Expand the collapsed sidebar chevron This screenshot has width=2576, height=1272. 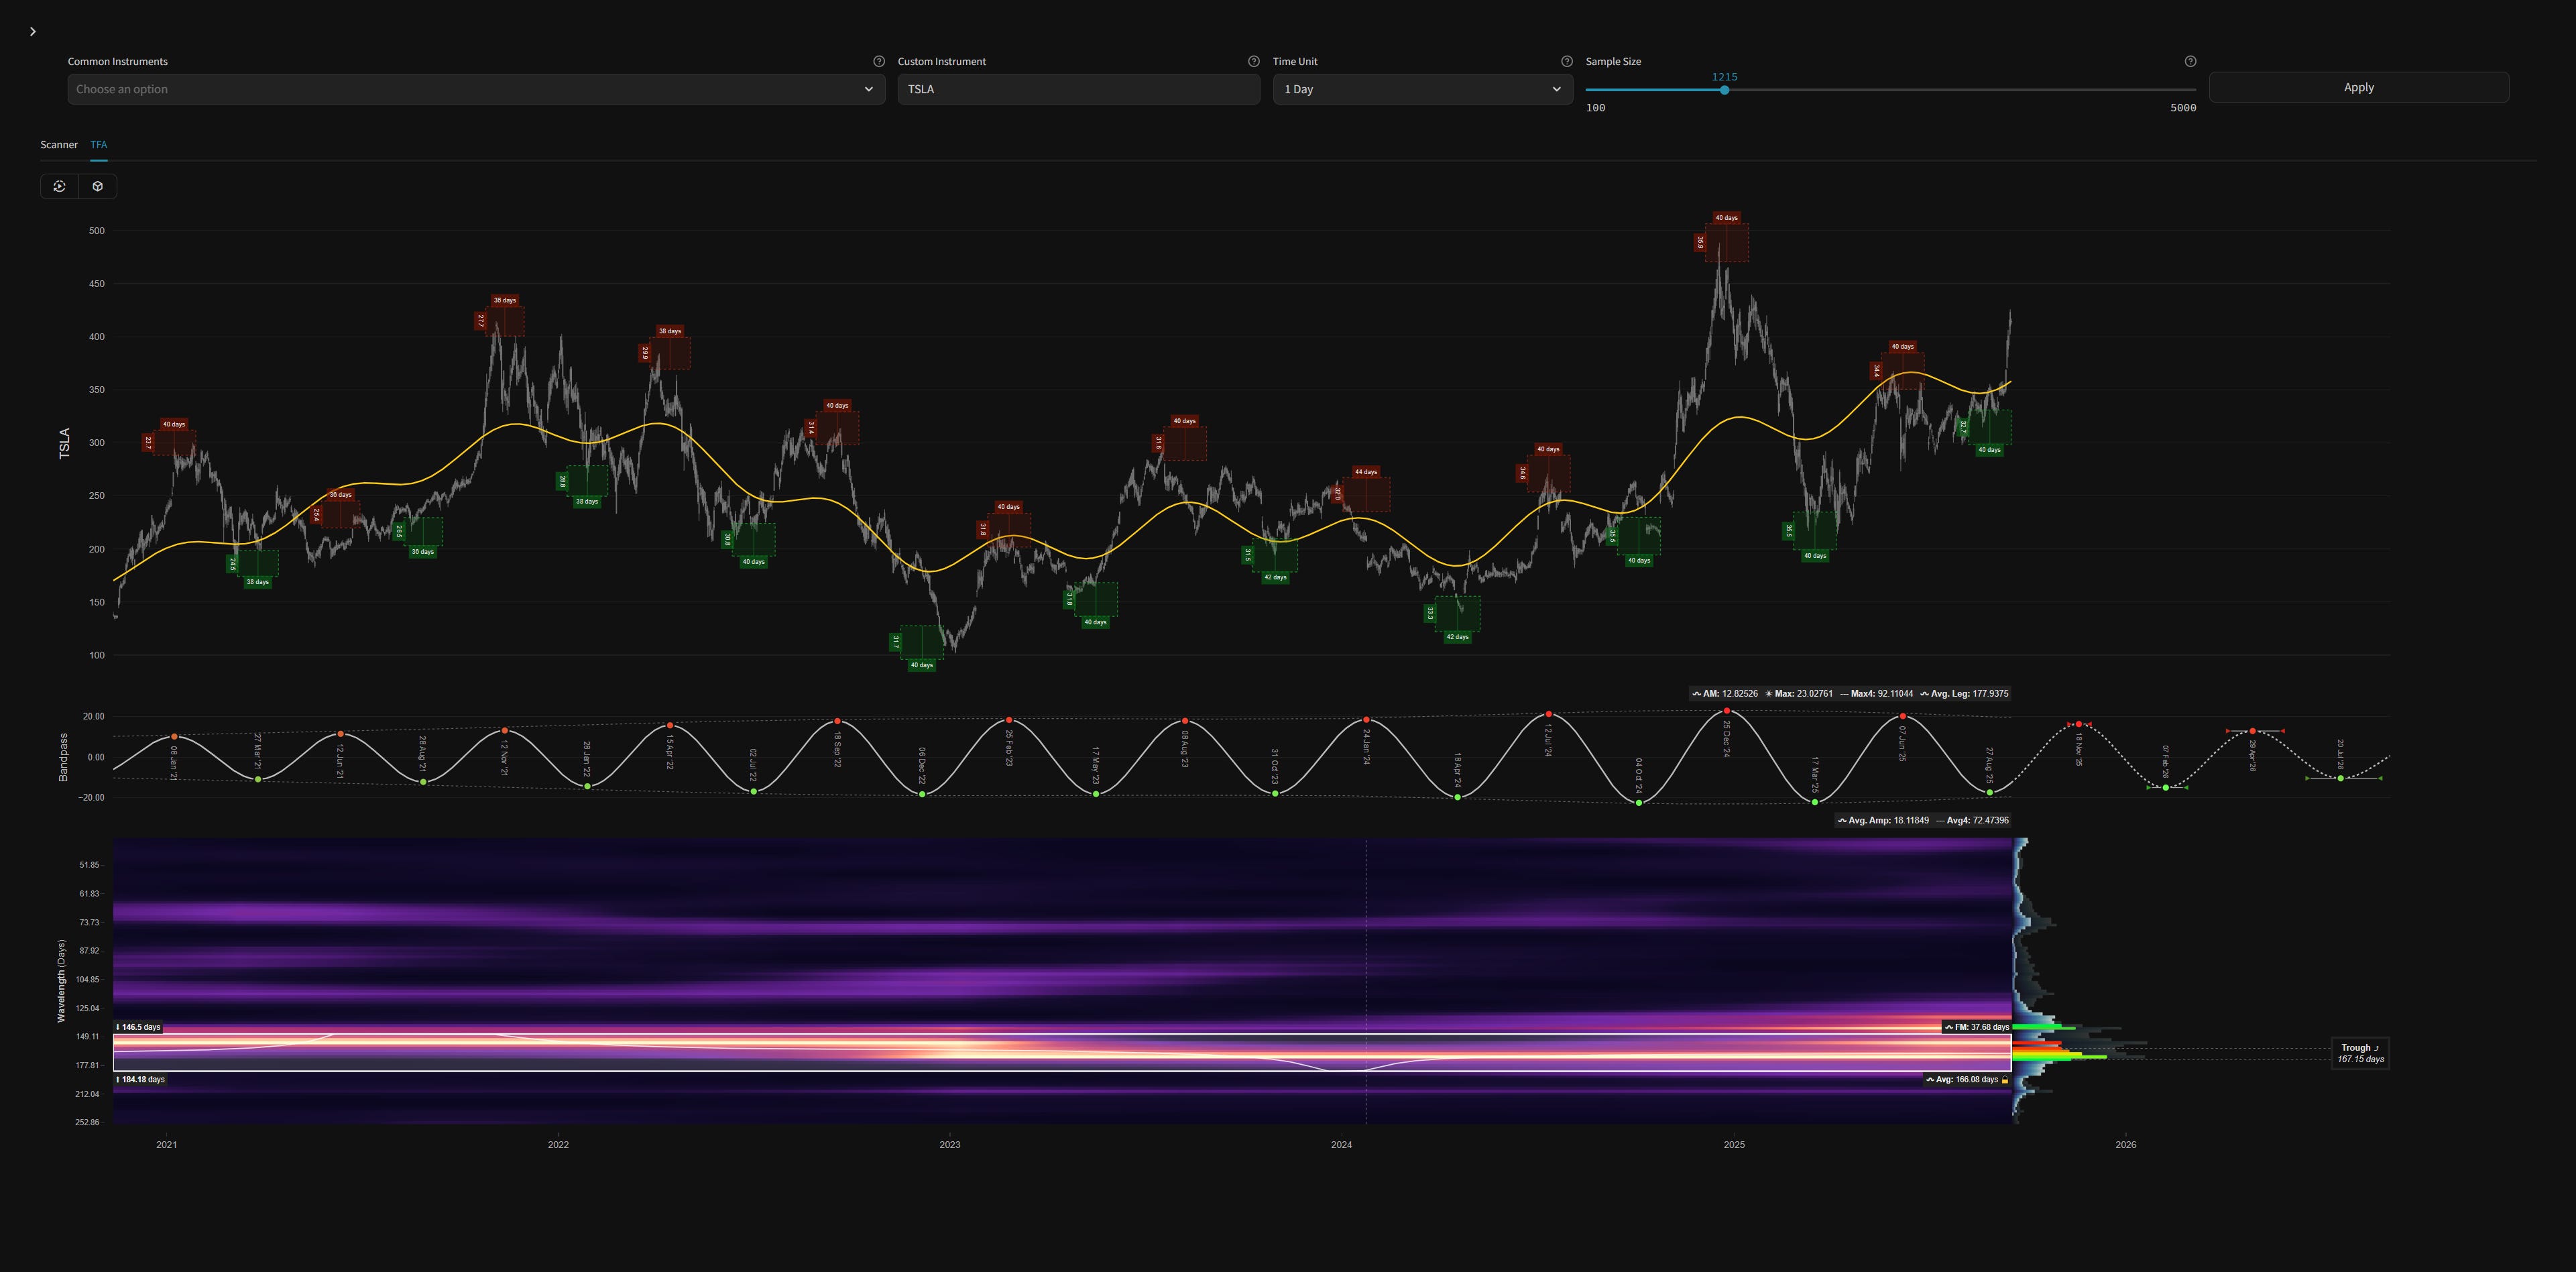point(33,32)
